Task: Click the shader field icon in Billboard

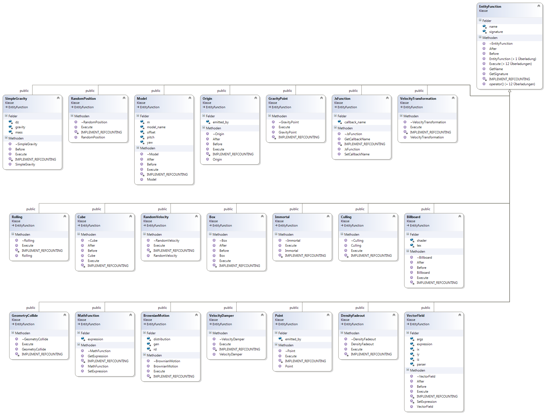Action: point(412,240)
